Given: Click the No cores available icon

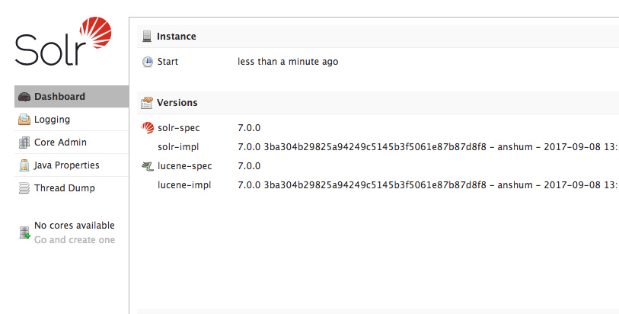Looking at the screenshot, I should click(24, 232).
